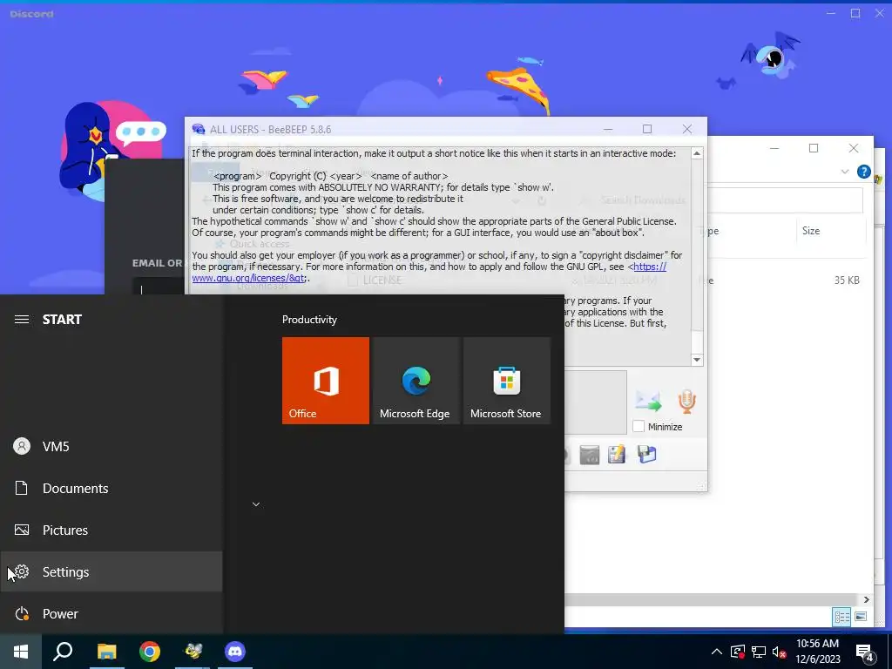
Task: Launch Google Chrome from the taskbar
Action: tap(150, 652)
